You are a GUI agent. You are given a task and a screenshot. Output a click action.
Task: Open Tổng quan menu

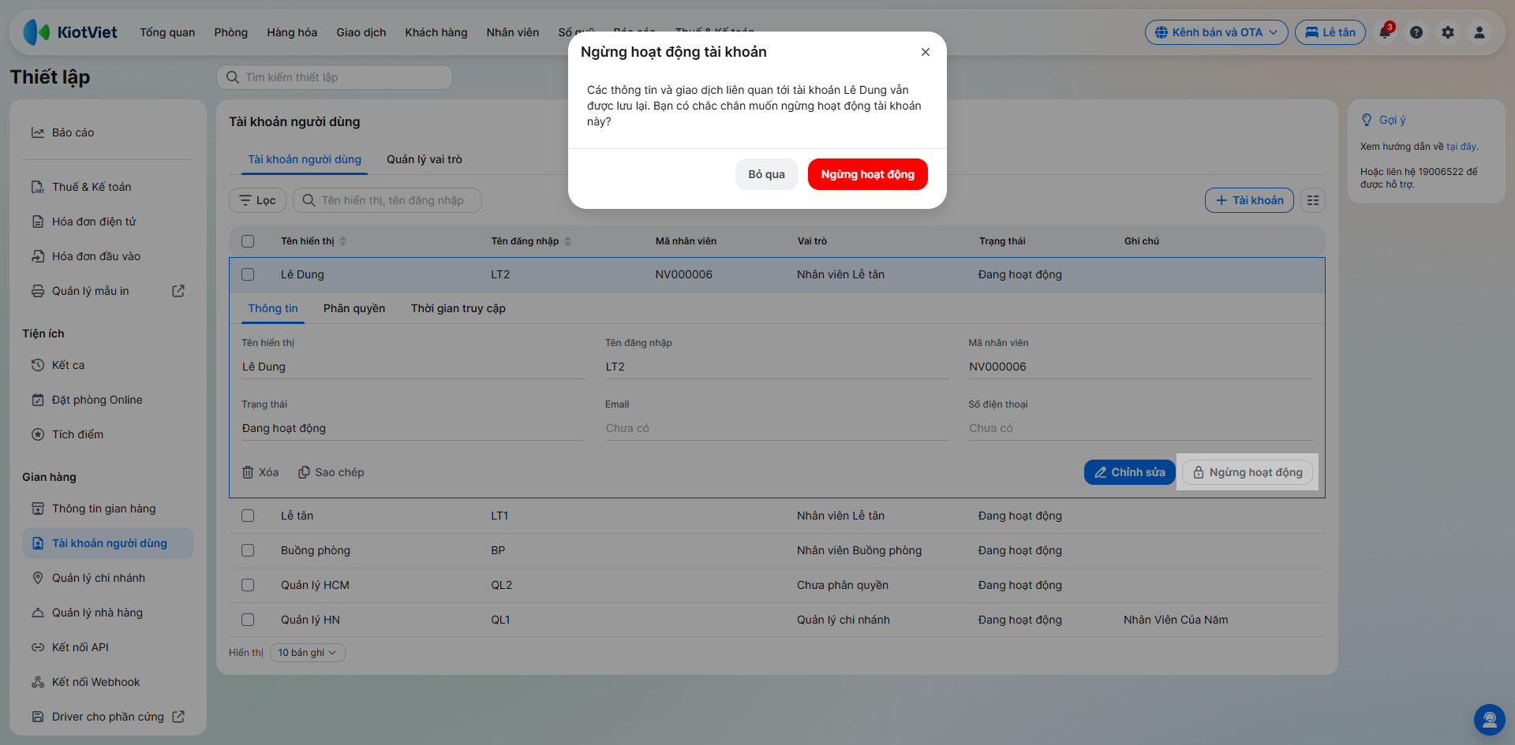167,32
